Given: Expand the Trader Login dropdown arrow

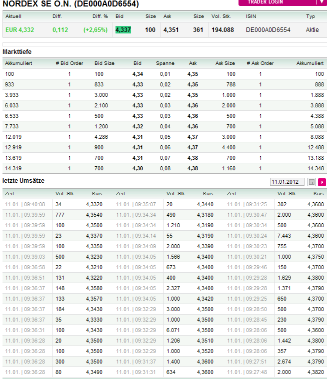Looking at the screenshot, I should click(321, 2).
